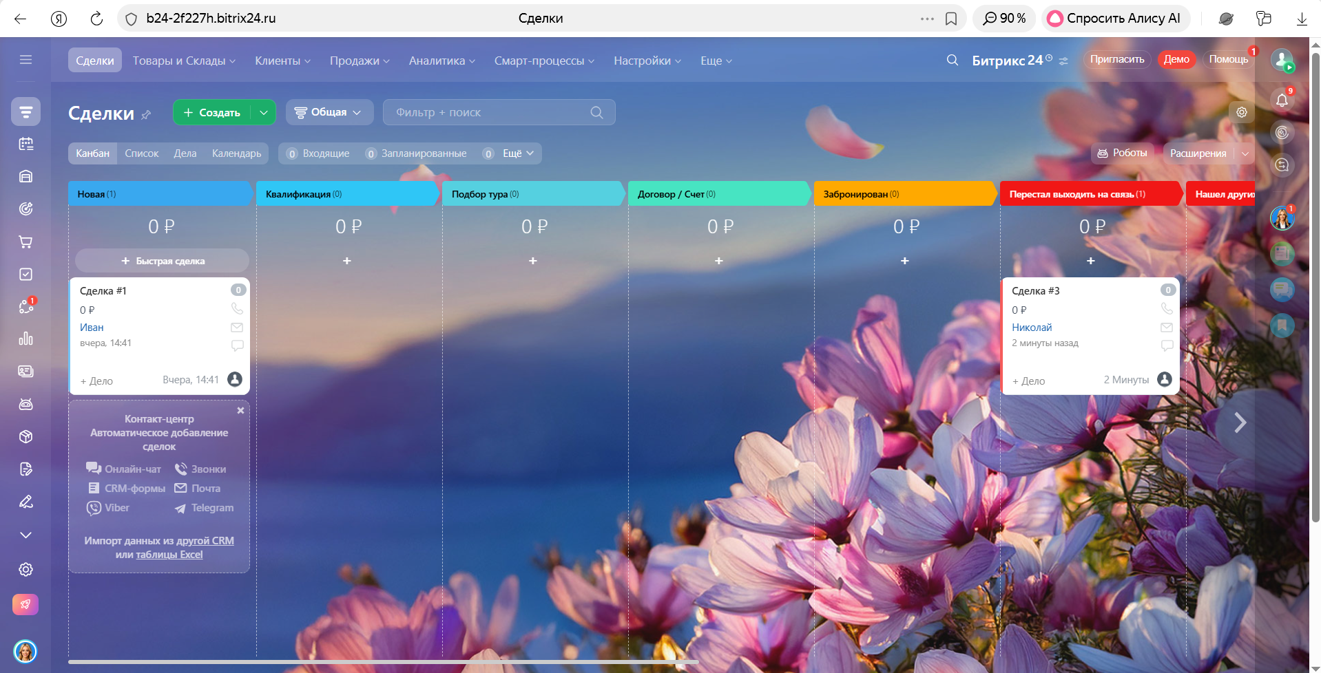Select the Сделки top menu tab
Screen dimensions: 1321x673
[95, 61]
